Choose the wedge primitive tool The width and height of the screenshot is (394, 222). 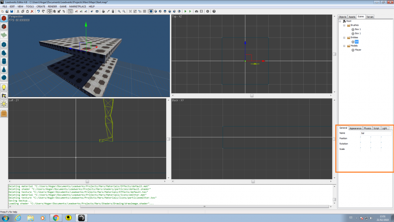point(4,53)
